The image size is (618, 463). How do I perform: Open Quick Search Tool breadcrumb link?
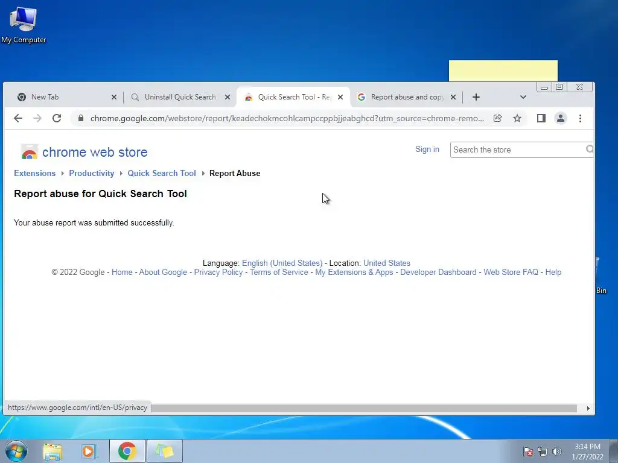pos(162,173)
